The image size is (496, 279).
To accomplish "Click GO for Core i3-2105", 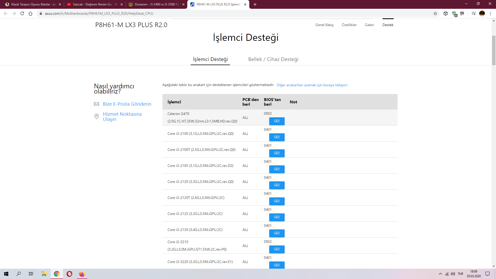I will [x=277, y=169].
